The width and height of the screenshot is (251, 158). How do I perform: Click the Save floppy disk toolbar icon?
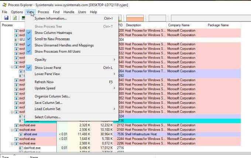pyautogui.click(x=6, y=18)
